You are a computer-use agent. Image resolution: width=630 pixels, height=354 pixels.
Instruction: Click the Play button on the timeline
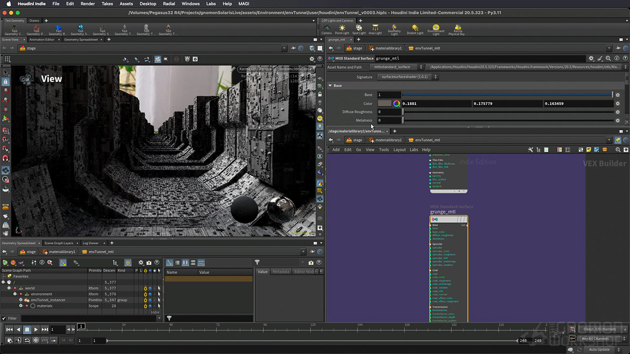pyautogui.click(x=35, y=329)
